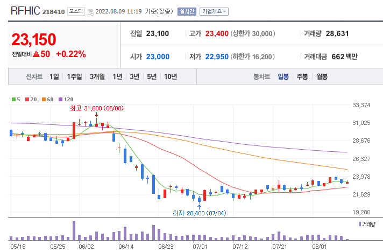Click the 거래량 value 28,631
This screenshot has width=383, height=252.
(337, 33)
